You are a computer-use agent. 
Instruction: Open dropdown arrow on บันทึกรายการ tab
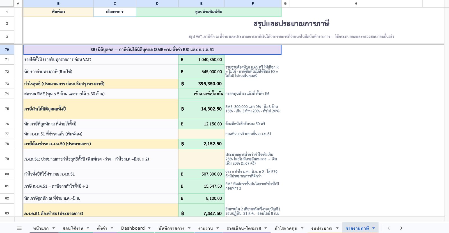click(x=189, y=228)
